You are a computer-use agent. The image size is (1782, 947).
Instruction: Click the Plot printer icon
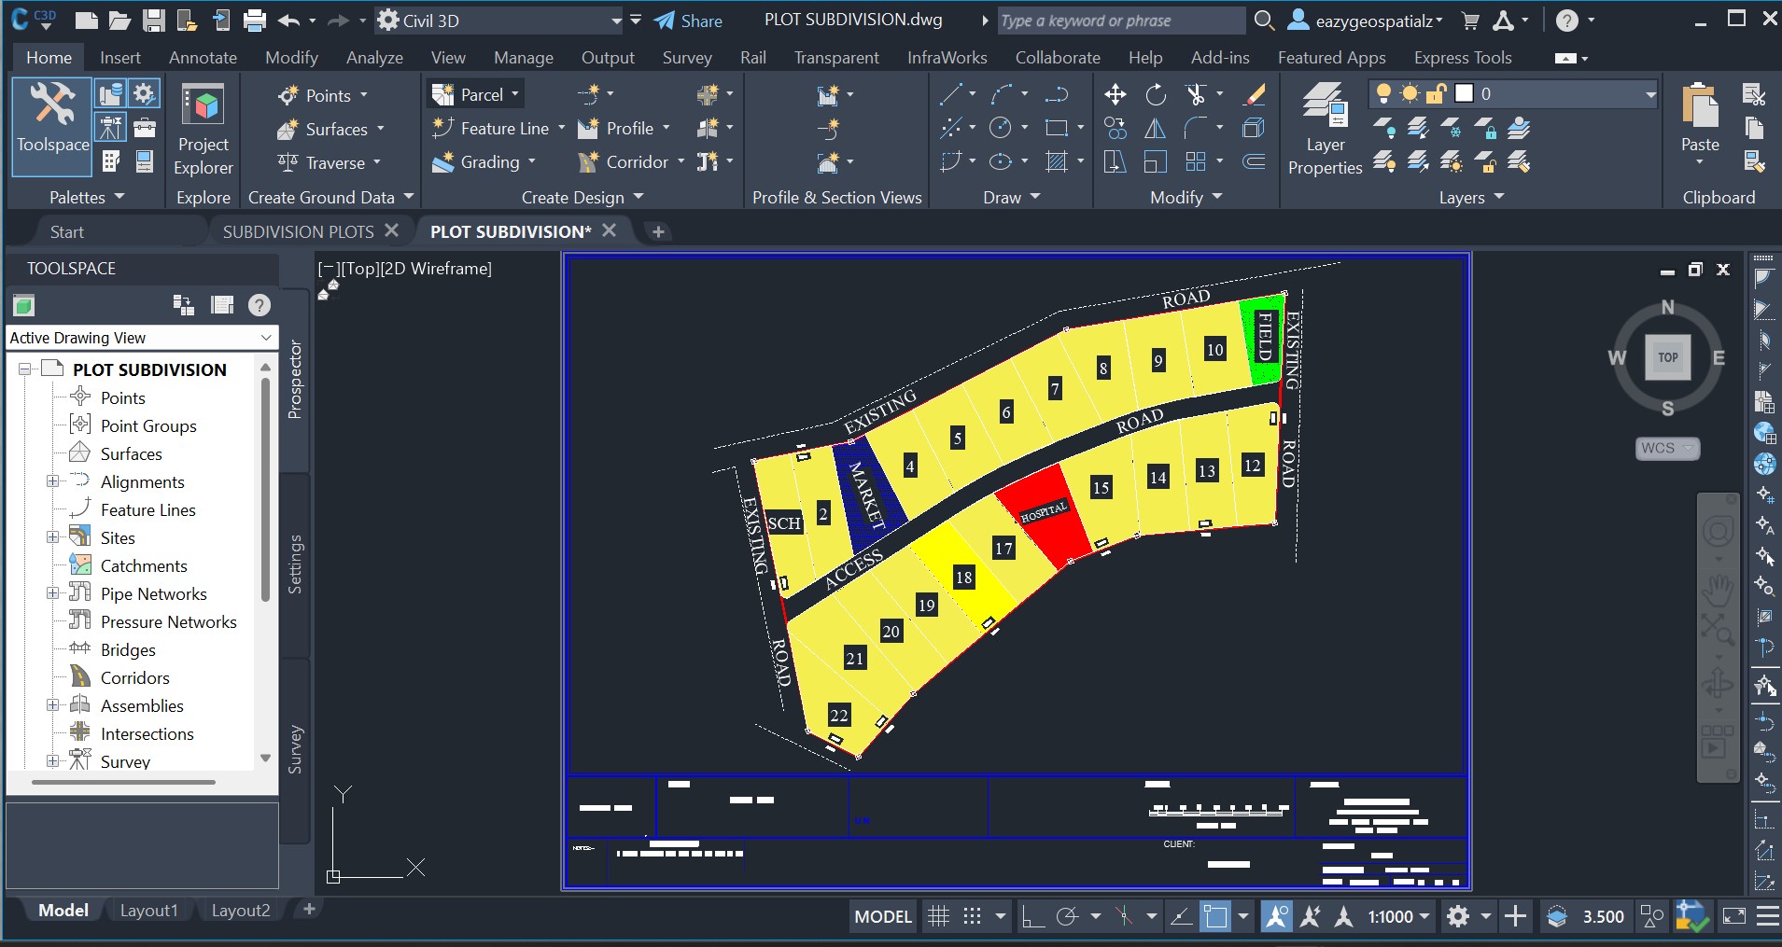coord(254,21)
